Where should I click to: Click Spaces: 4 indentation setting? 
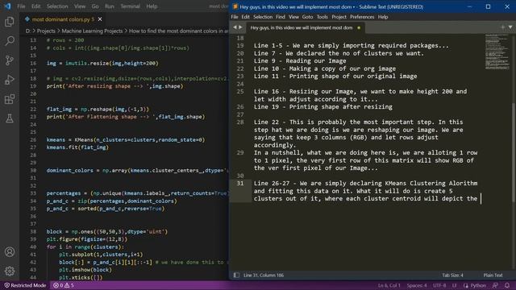(417, 285)
